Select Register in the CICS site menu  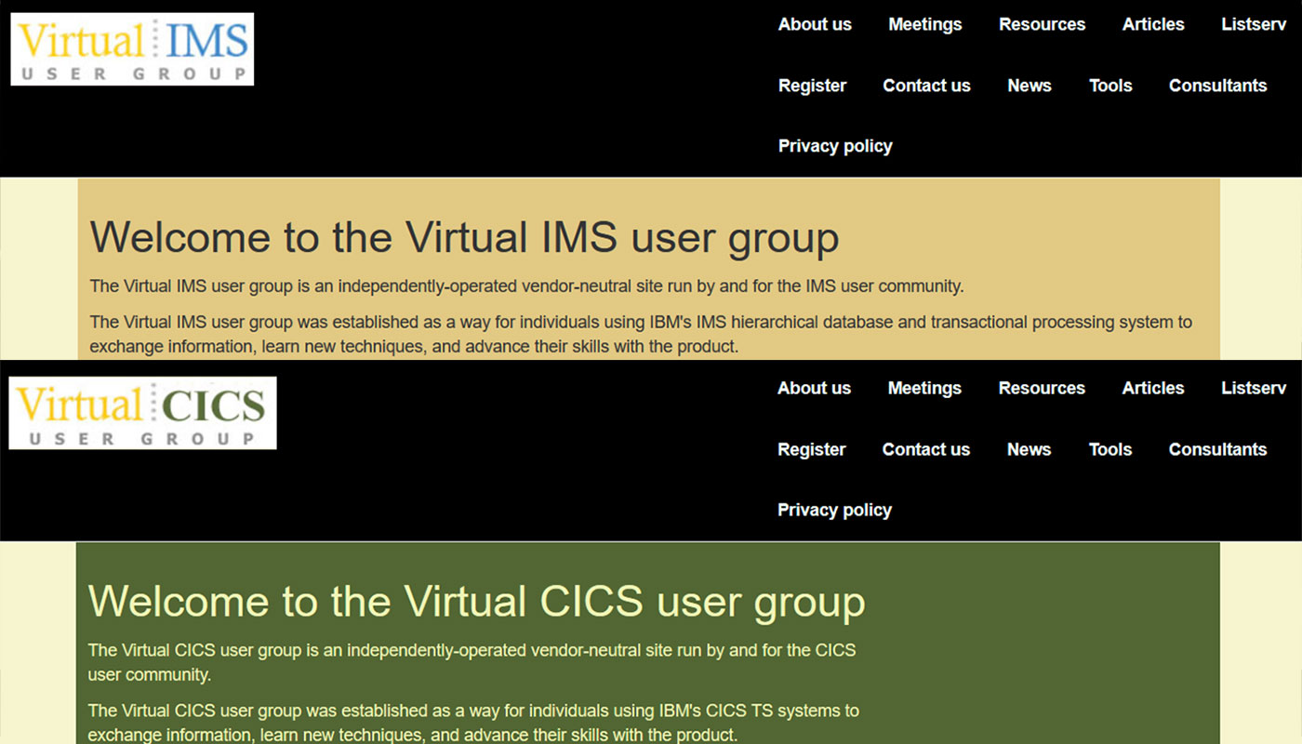click(811, 449)
